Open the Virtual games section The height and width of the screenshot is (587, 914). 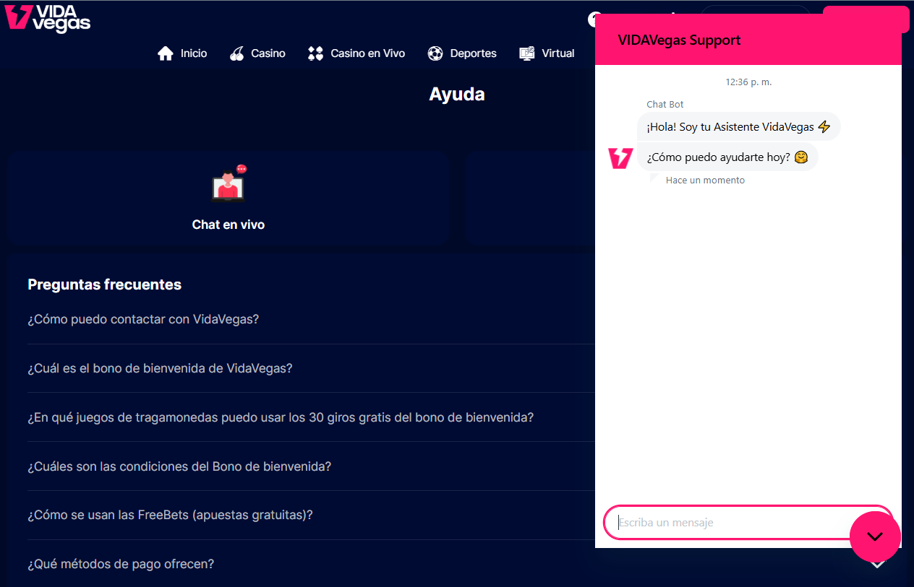(547, 53)
